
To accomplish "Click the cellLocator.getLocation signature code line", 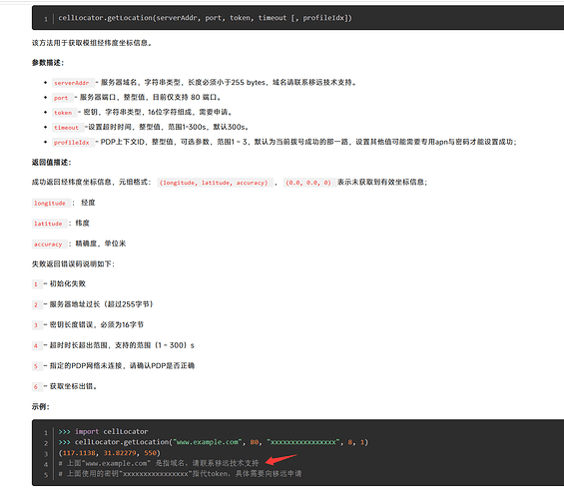I will click(205, 18).
